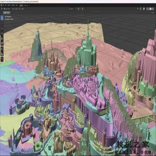Open the View menu in viewport header
This screenshot has height=156, width=156.
tap(13, 9)
